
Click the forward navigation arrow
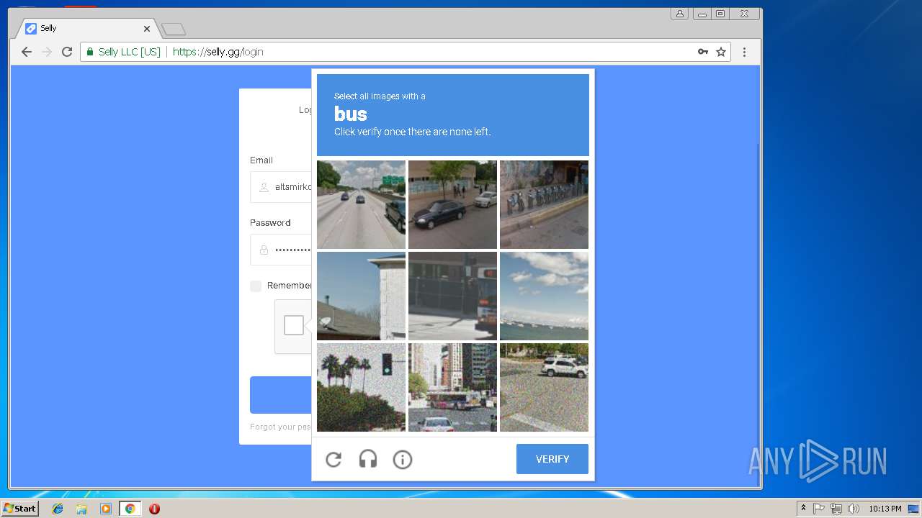tap(47, 52)
